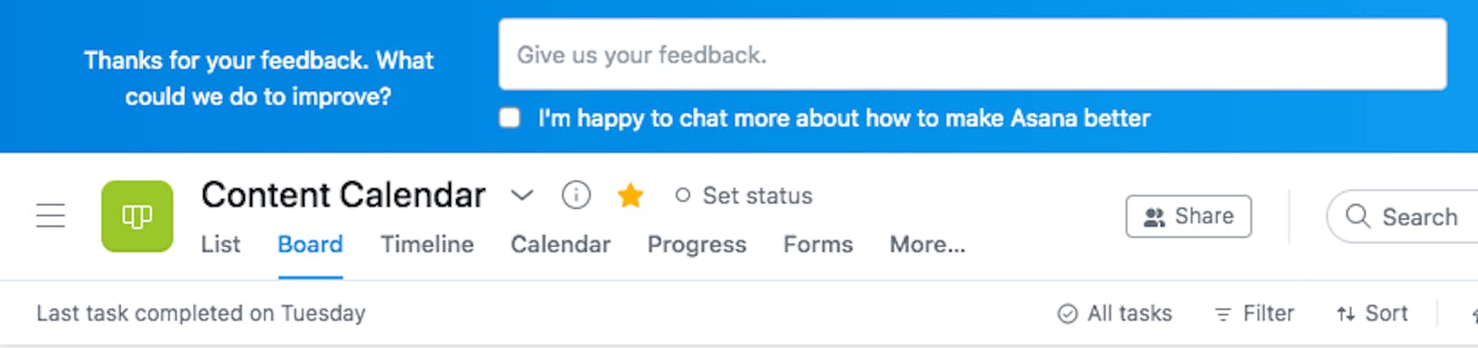Open the More... views menu
Screen dimensions: 1478x348
(x=928, y=244)
